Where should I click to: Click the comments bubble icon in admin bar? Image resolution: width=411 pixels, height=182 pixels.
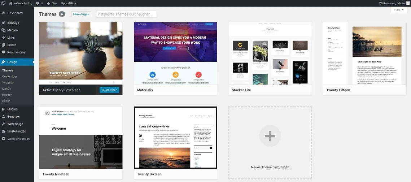[38, 3]
